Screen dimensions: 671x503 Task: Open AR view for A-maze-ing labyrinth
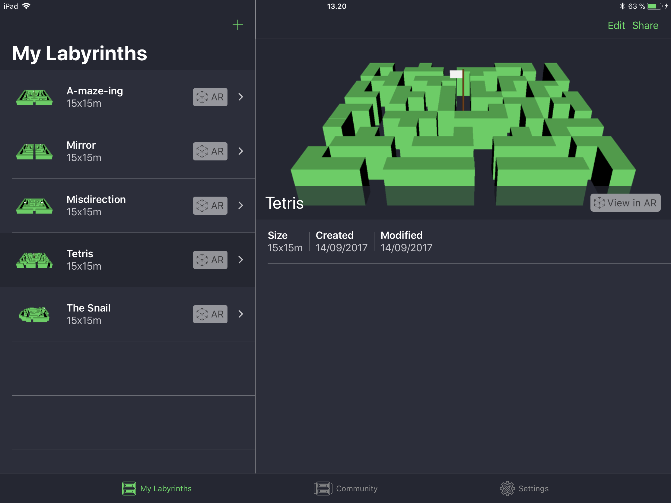click(210, 97)
